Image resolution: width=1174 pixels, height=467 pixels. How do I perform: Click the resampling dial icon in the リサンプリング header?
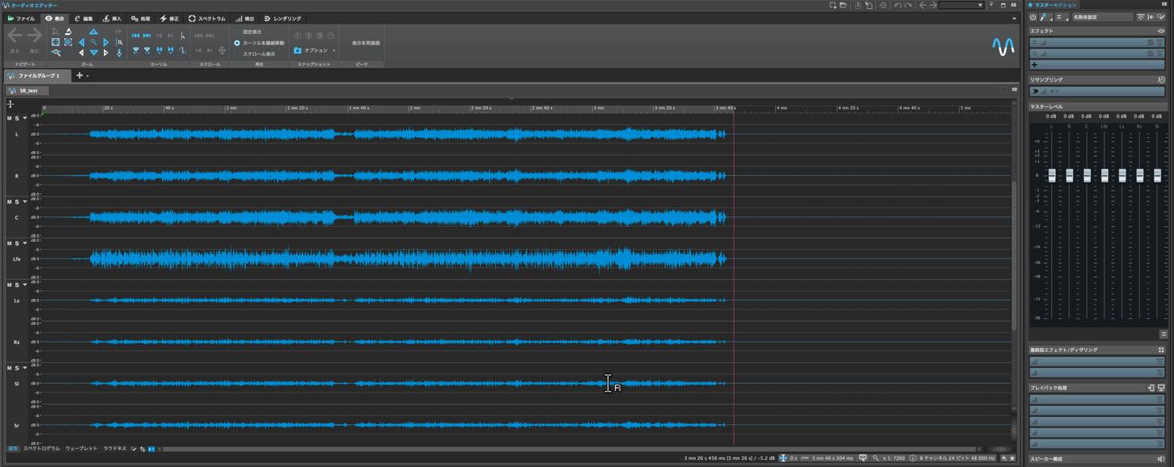(1161, 80)
